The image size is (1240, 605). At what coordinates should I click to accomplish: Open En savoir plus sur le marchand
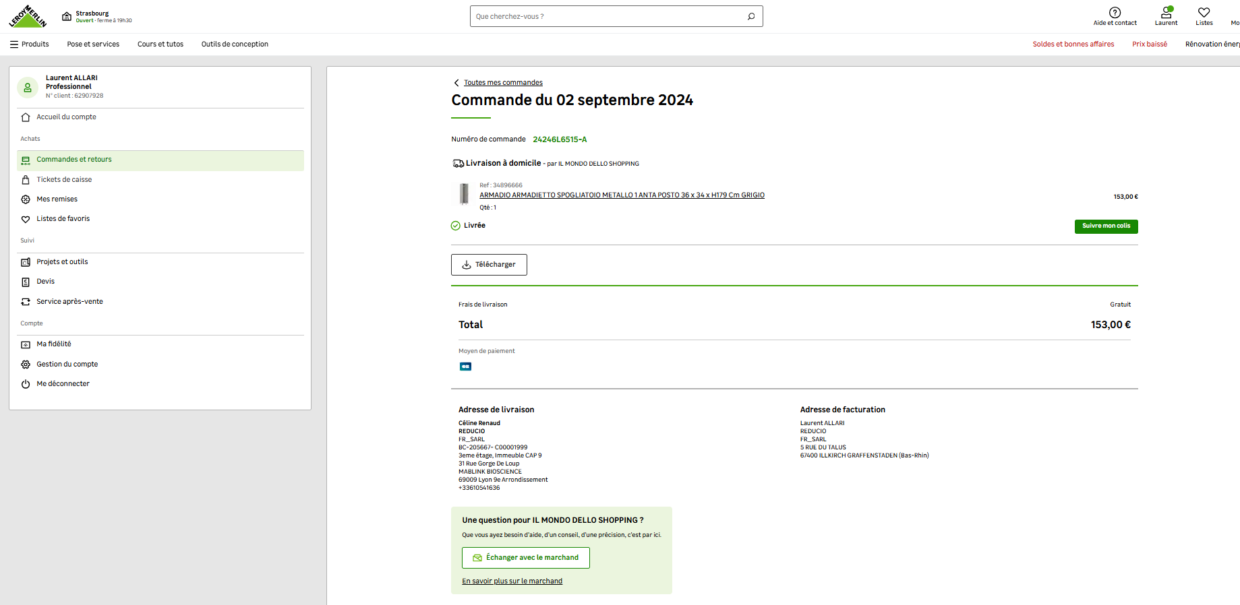512,581
